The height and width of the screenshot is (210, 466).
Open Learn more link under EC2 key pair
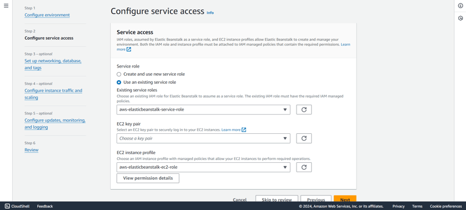click(x=231, y=130)
